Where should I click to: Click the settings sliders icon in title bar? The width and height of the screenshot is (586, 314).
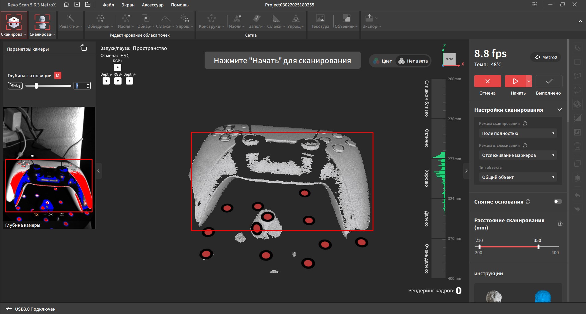535,5
